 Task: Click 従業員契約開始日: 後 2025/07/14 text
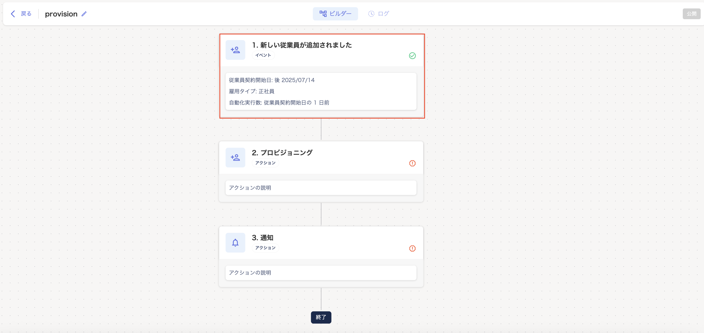[272, 80]
